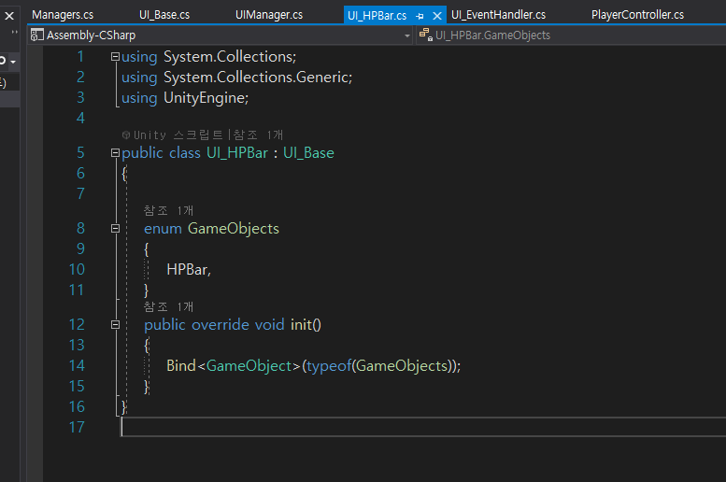Click the typeof keyword on line 14
Image resolution: width=726 pixels, height=482 pixels.
[x=329, y=366]
